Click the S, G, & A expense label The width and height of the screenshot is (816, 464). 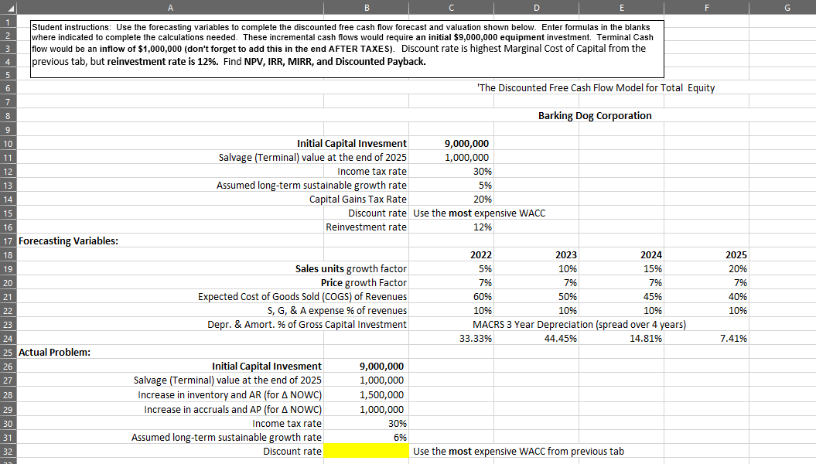pos(337,311)
